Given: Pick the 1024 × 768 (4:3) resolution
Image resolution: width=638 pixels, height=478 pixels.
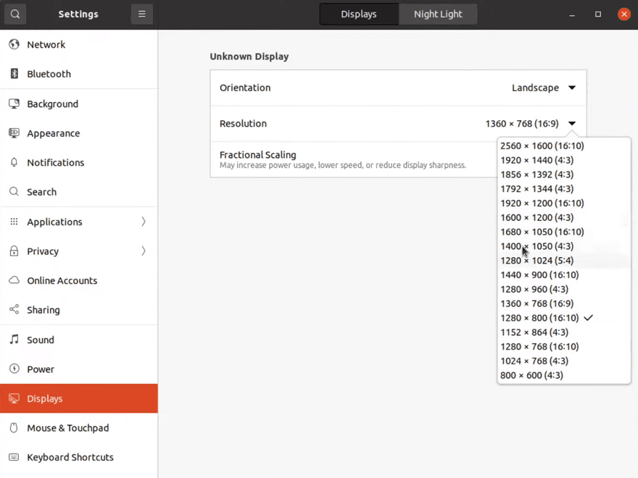Looking at the screenshot, I should [534, 361].
